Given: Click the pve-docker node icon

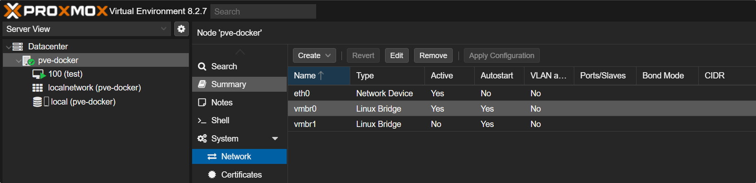Looking at the screenshot, I should [28, 61].
